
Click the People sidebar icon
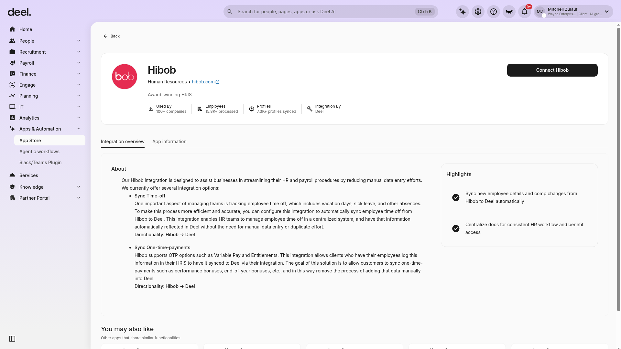point(12,41)
